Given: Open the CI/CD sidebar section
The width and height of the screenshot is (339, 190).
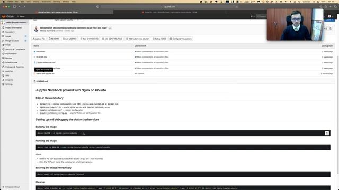Looking at the screenshot, I should [x=8, y=45].
